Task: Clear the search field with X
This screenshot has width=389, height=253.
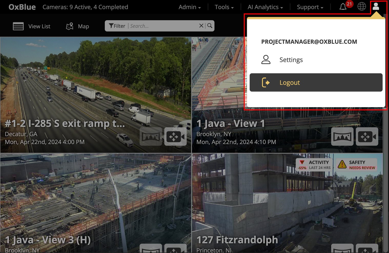Action: point(201,26)
